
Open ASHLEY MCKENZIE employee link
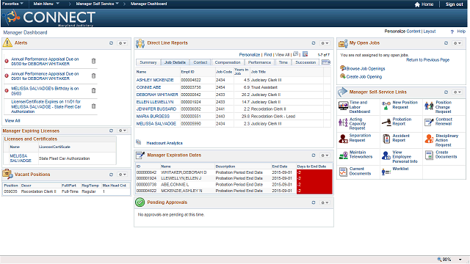coord(155,80)
